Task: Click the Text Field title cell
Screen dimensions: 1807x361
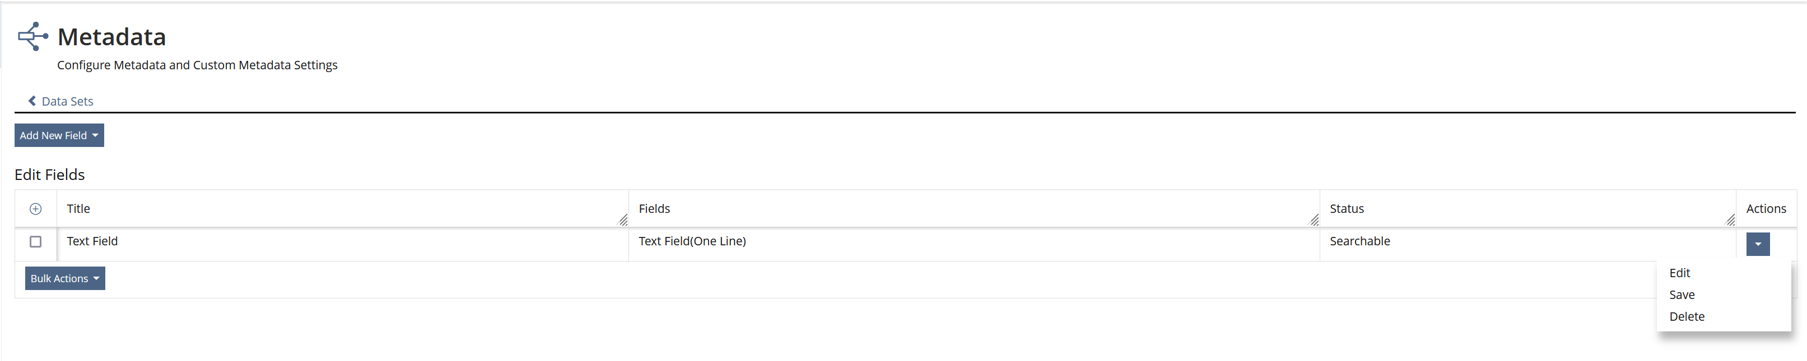Action: (92, 241)
